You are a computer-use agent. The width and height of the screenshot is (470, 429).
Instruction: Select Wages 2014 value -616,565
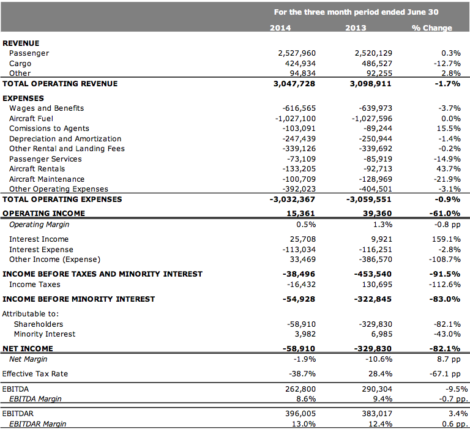coord(299,108)
